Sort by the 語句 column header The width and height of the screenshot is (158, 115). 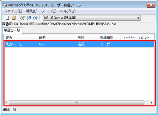pyautogui.click(x=57, y=38)
